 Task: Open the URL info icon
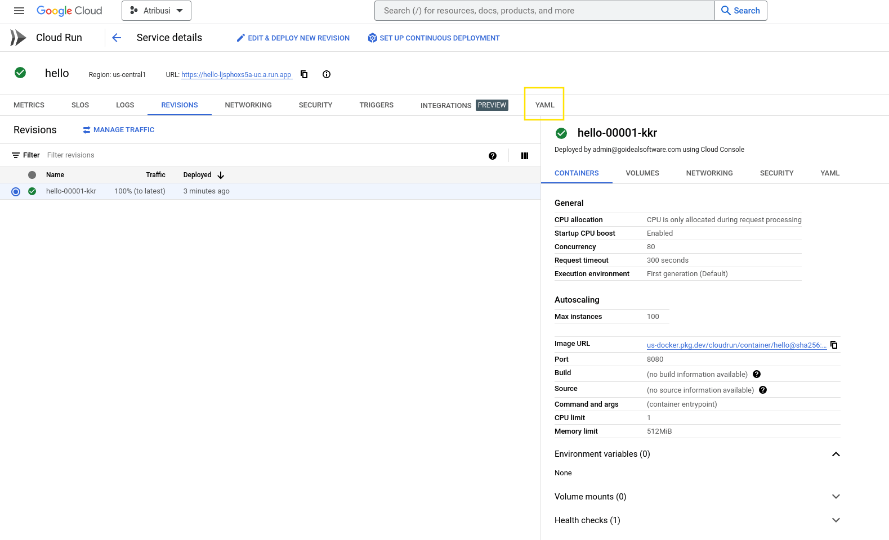pyautogui.click(x=327, y=74)
